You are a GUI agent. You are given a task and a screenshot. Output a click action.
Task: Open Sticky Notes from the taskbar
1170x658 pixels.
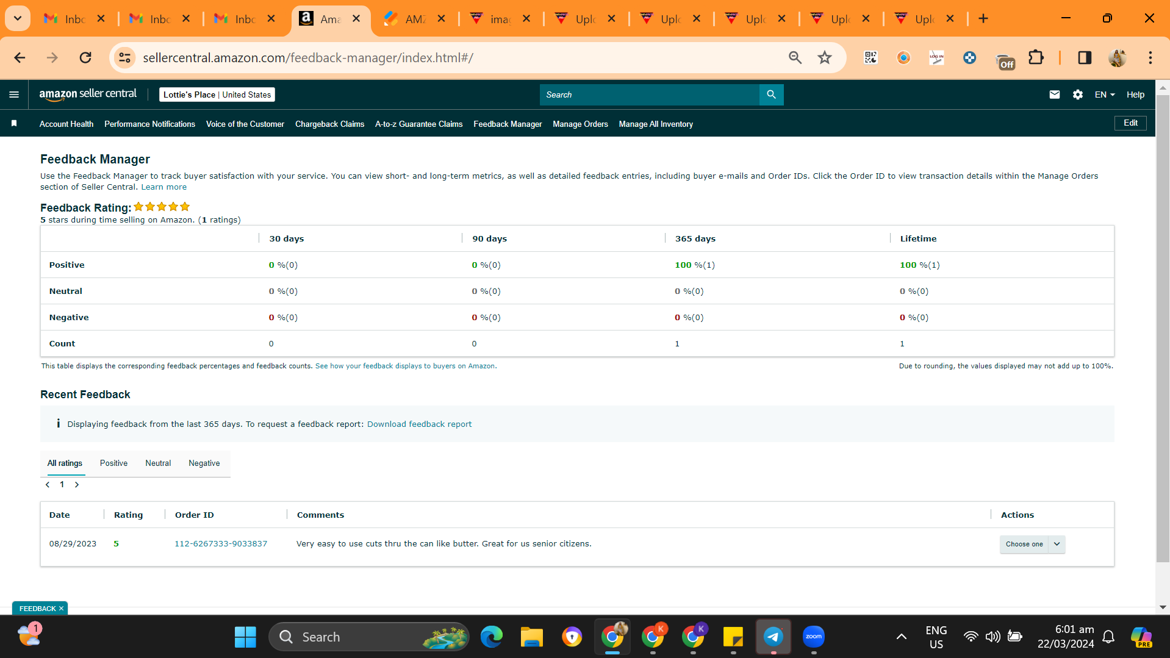[733, 637]
